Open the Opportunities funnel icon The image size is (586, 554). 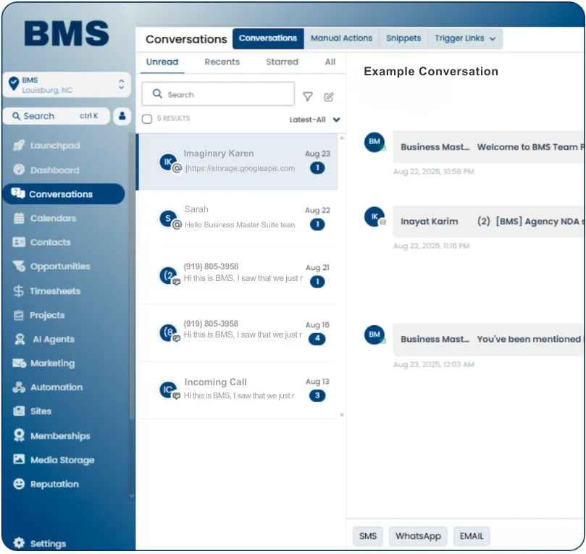pyautogui.click(x=19, y=266)
